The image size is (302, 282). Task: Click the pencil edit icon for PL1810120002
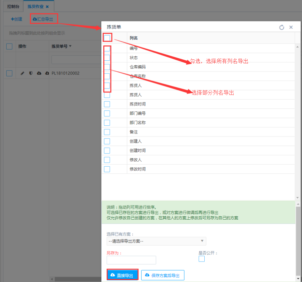tap(22, 73)
